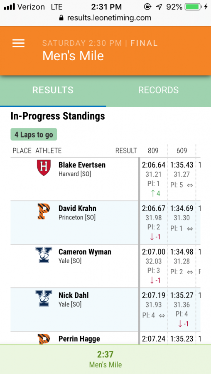
Task: Tap the 809 split column header
Action: 153,151
